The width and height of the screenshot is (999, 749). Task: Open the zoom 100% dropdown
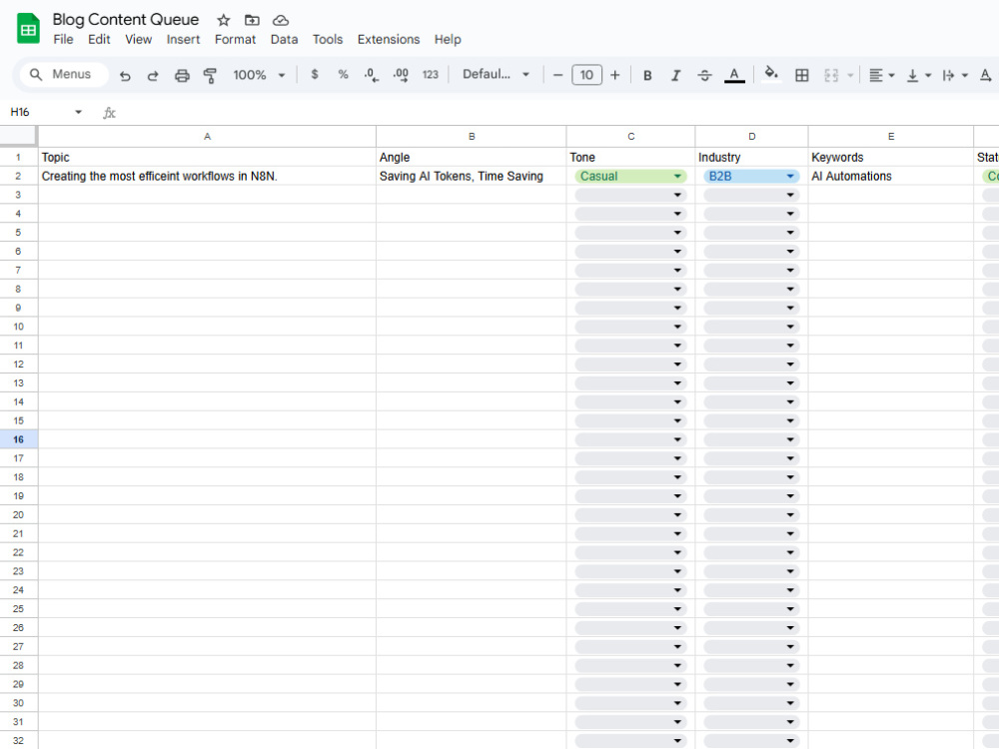[259, 75]
